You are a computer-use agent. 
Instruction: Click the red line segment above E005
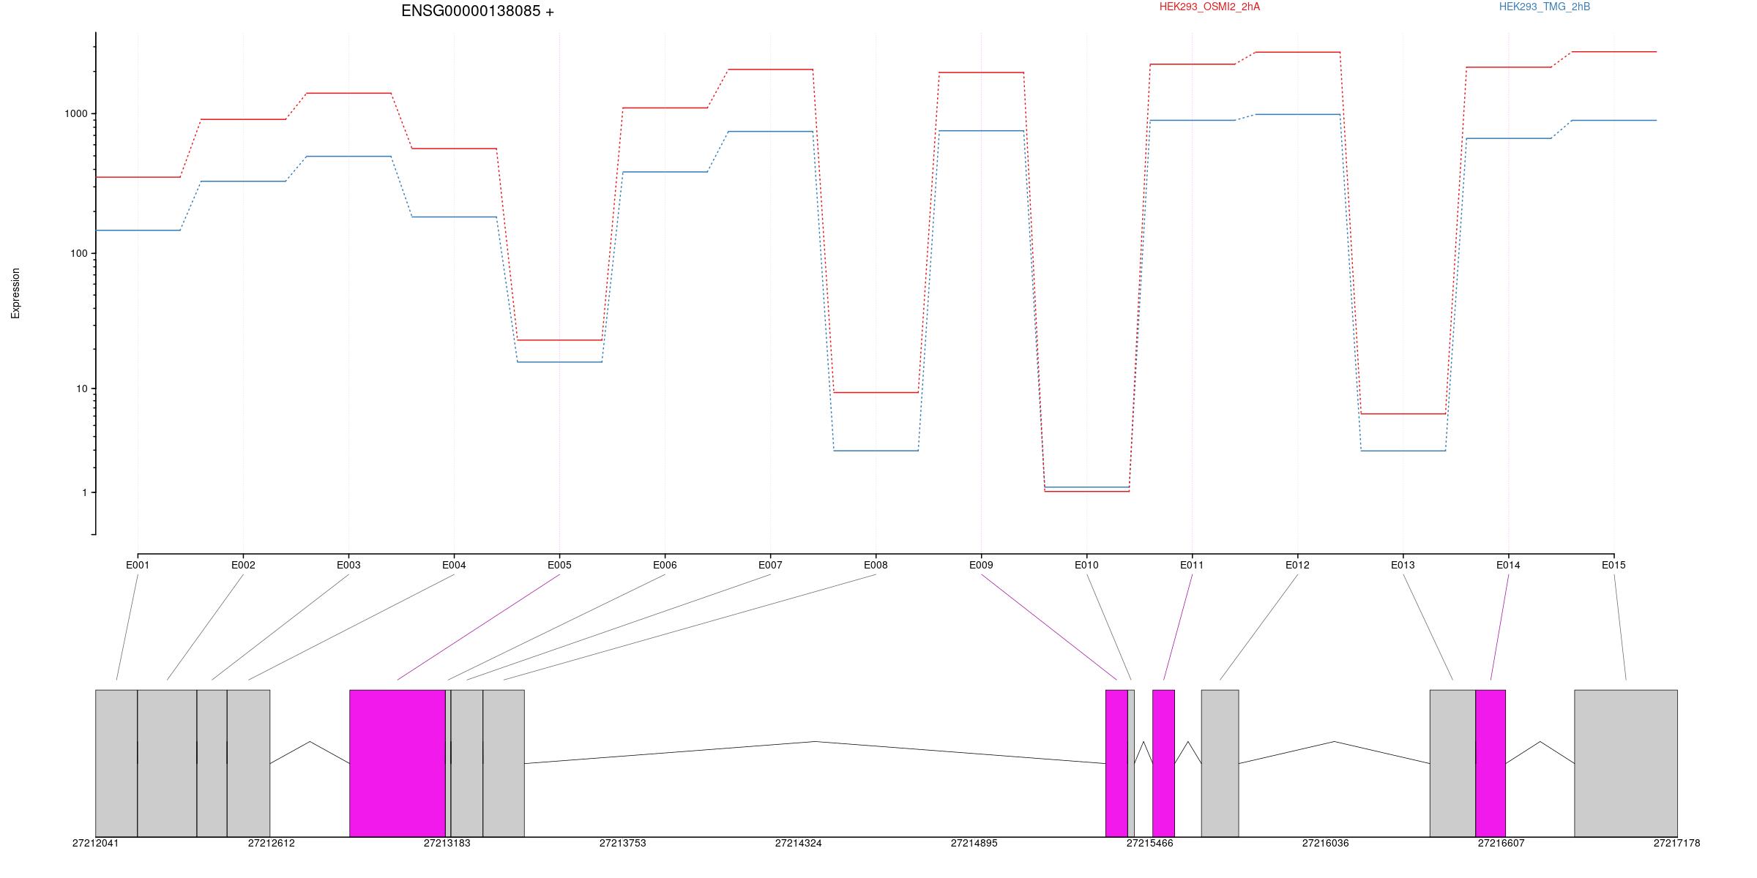tap(559, 340)
